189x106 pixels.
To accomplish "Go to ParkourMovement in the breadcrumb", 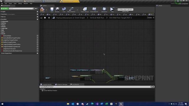I will pyautogui.click(x=64, y=18).
